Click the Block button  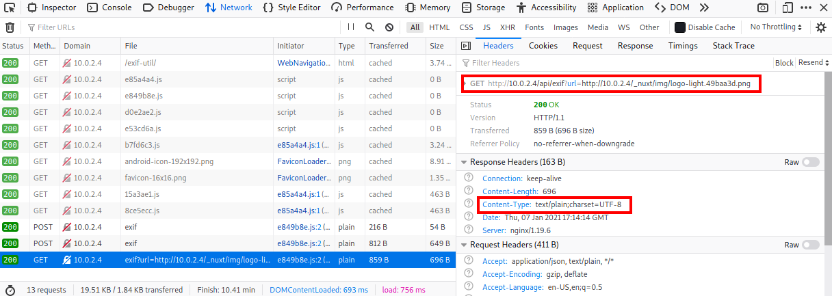(x=783, y=62)
